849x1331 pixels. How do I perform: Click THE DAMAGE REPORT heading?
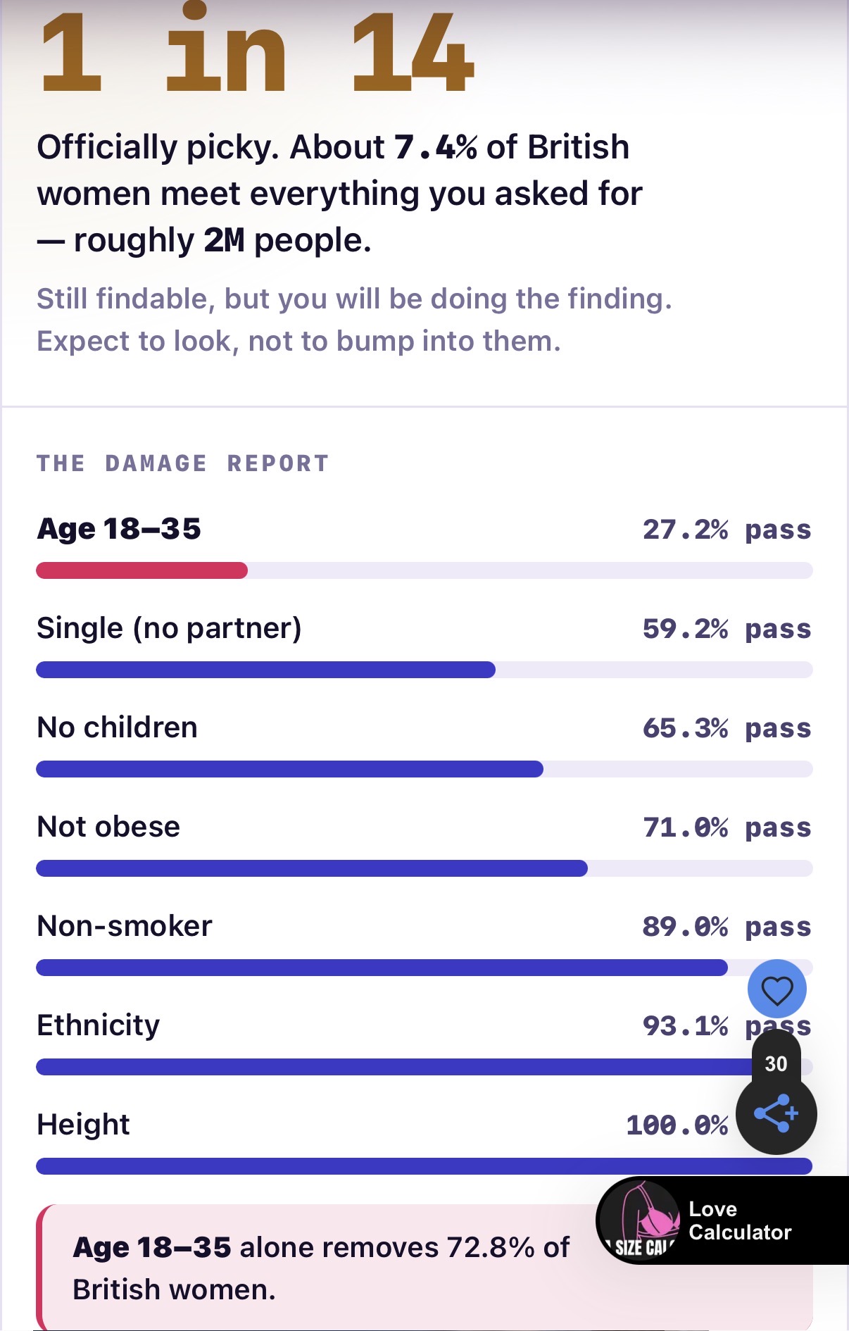pos(183,463)
